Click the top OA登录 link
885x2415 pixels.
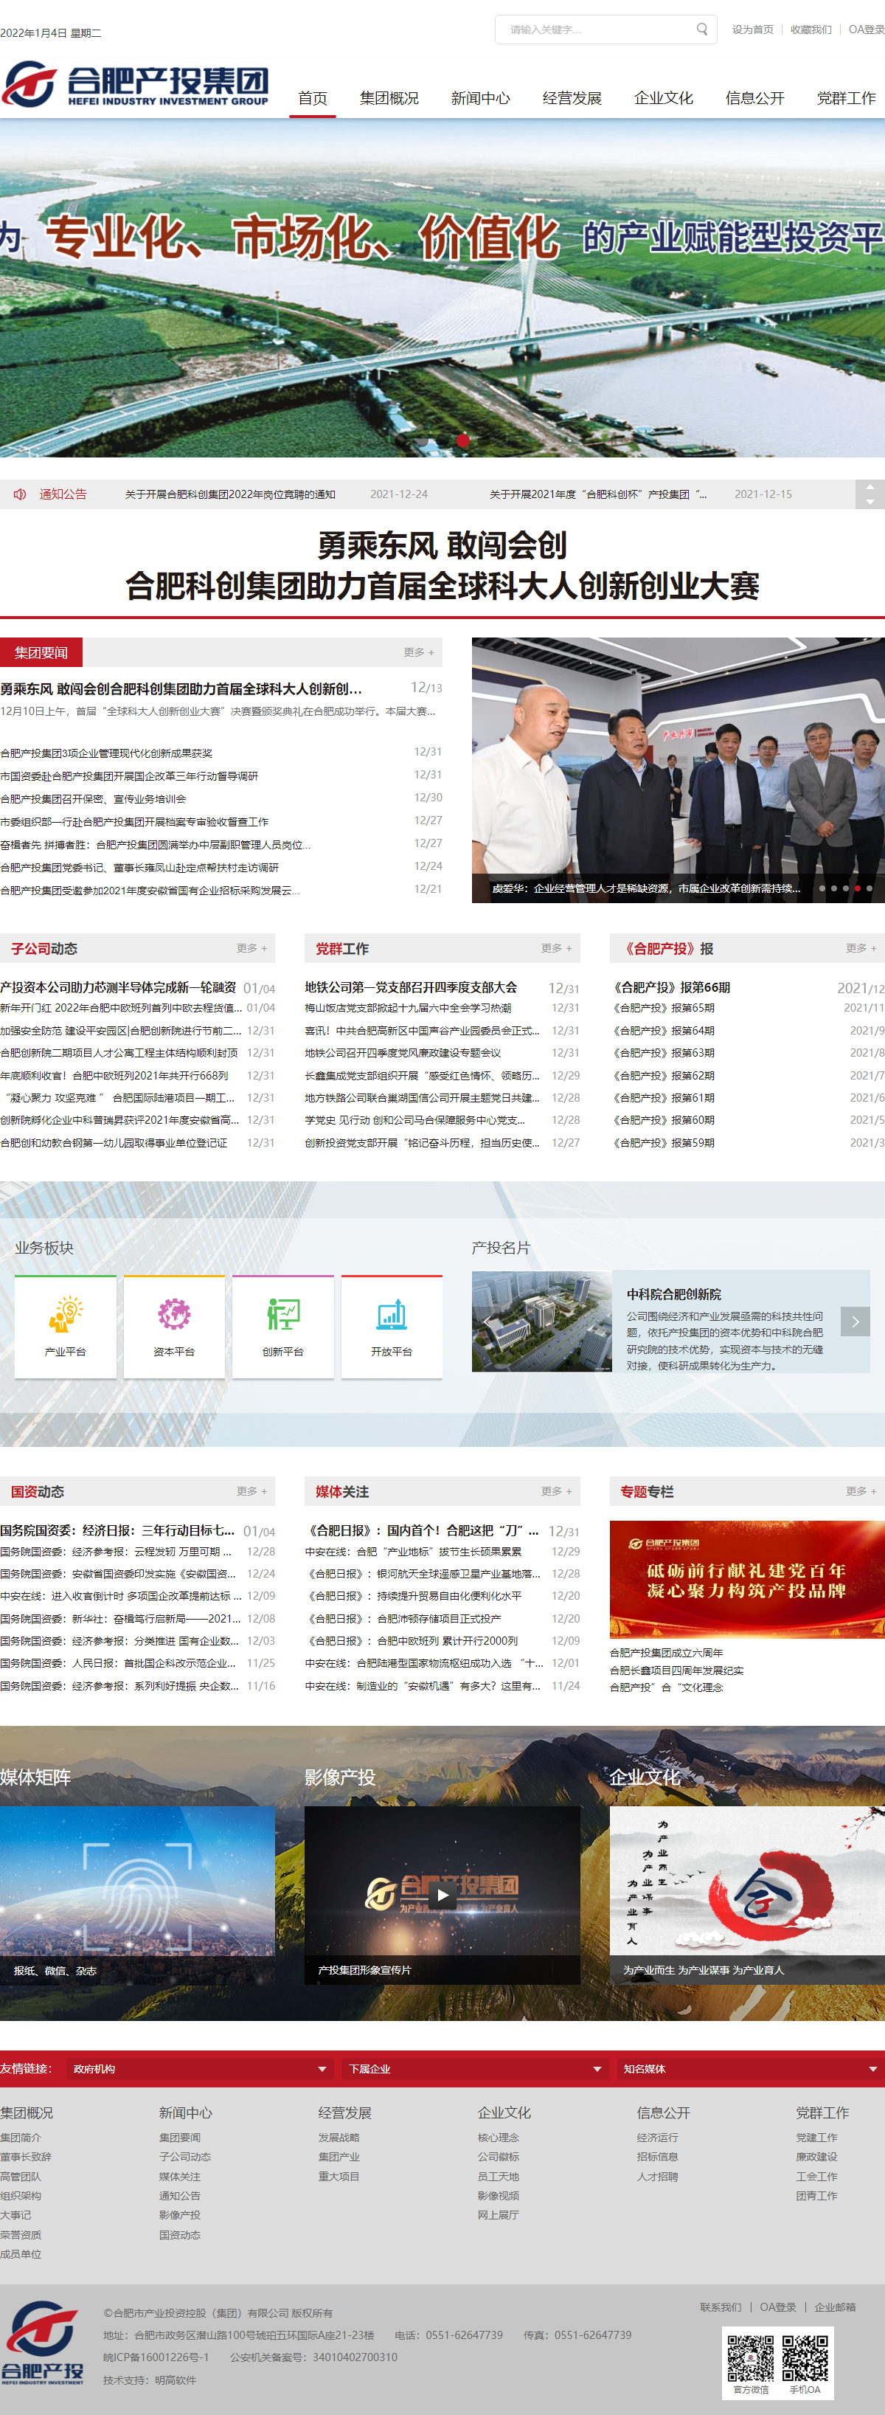867,30
